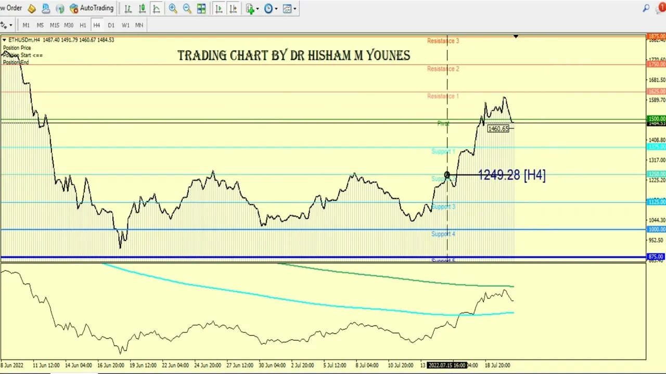The height and width of the screenshot is (374, 666).
Task: Click the 1625.00 price level tag
Action: [x=656, y=91]
